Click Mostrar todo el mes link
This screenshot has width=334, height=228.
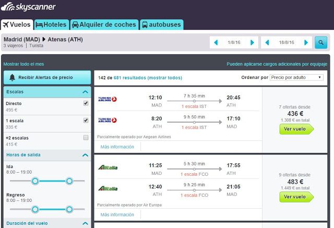click(23, 64)
